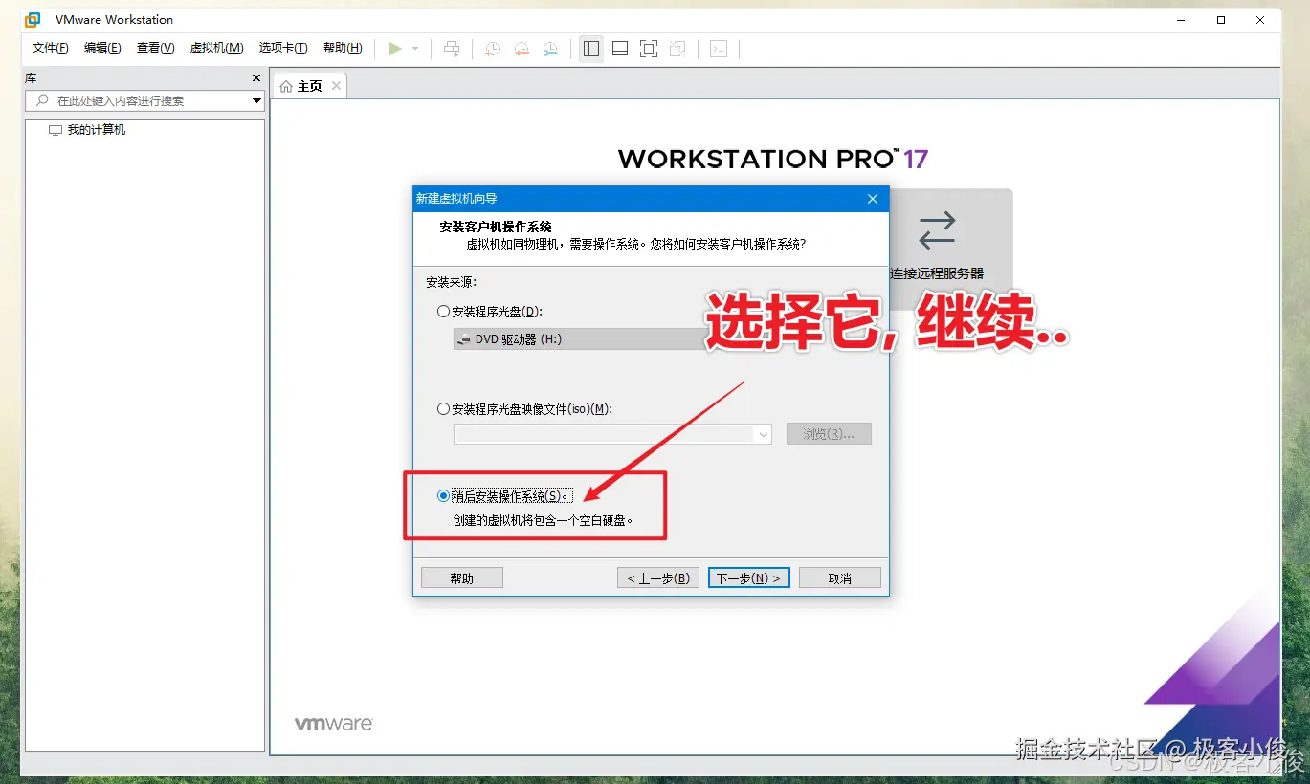The image size is (1310, 784).
Task: Click the take snapshot clock icon
Action: (492, 49)
